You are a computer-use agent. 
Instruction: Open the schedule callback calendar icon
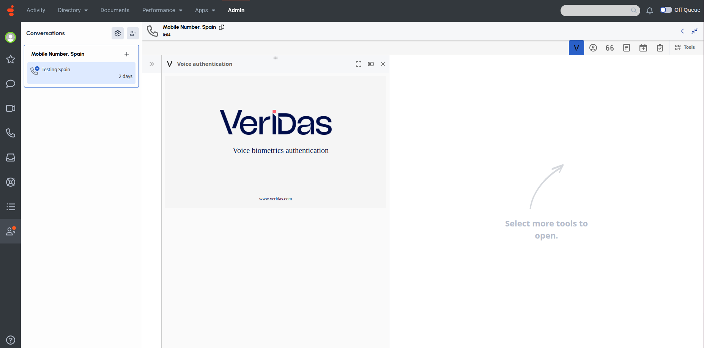click(x=643, y=48)
